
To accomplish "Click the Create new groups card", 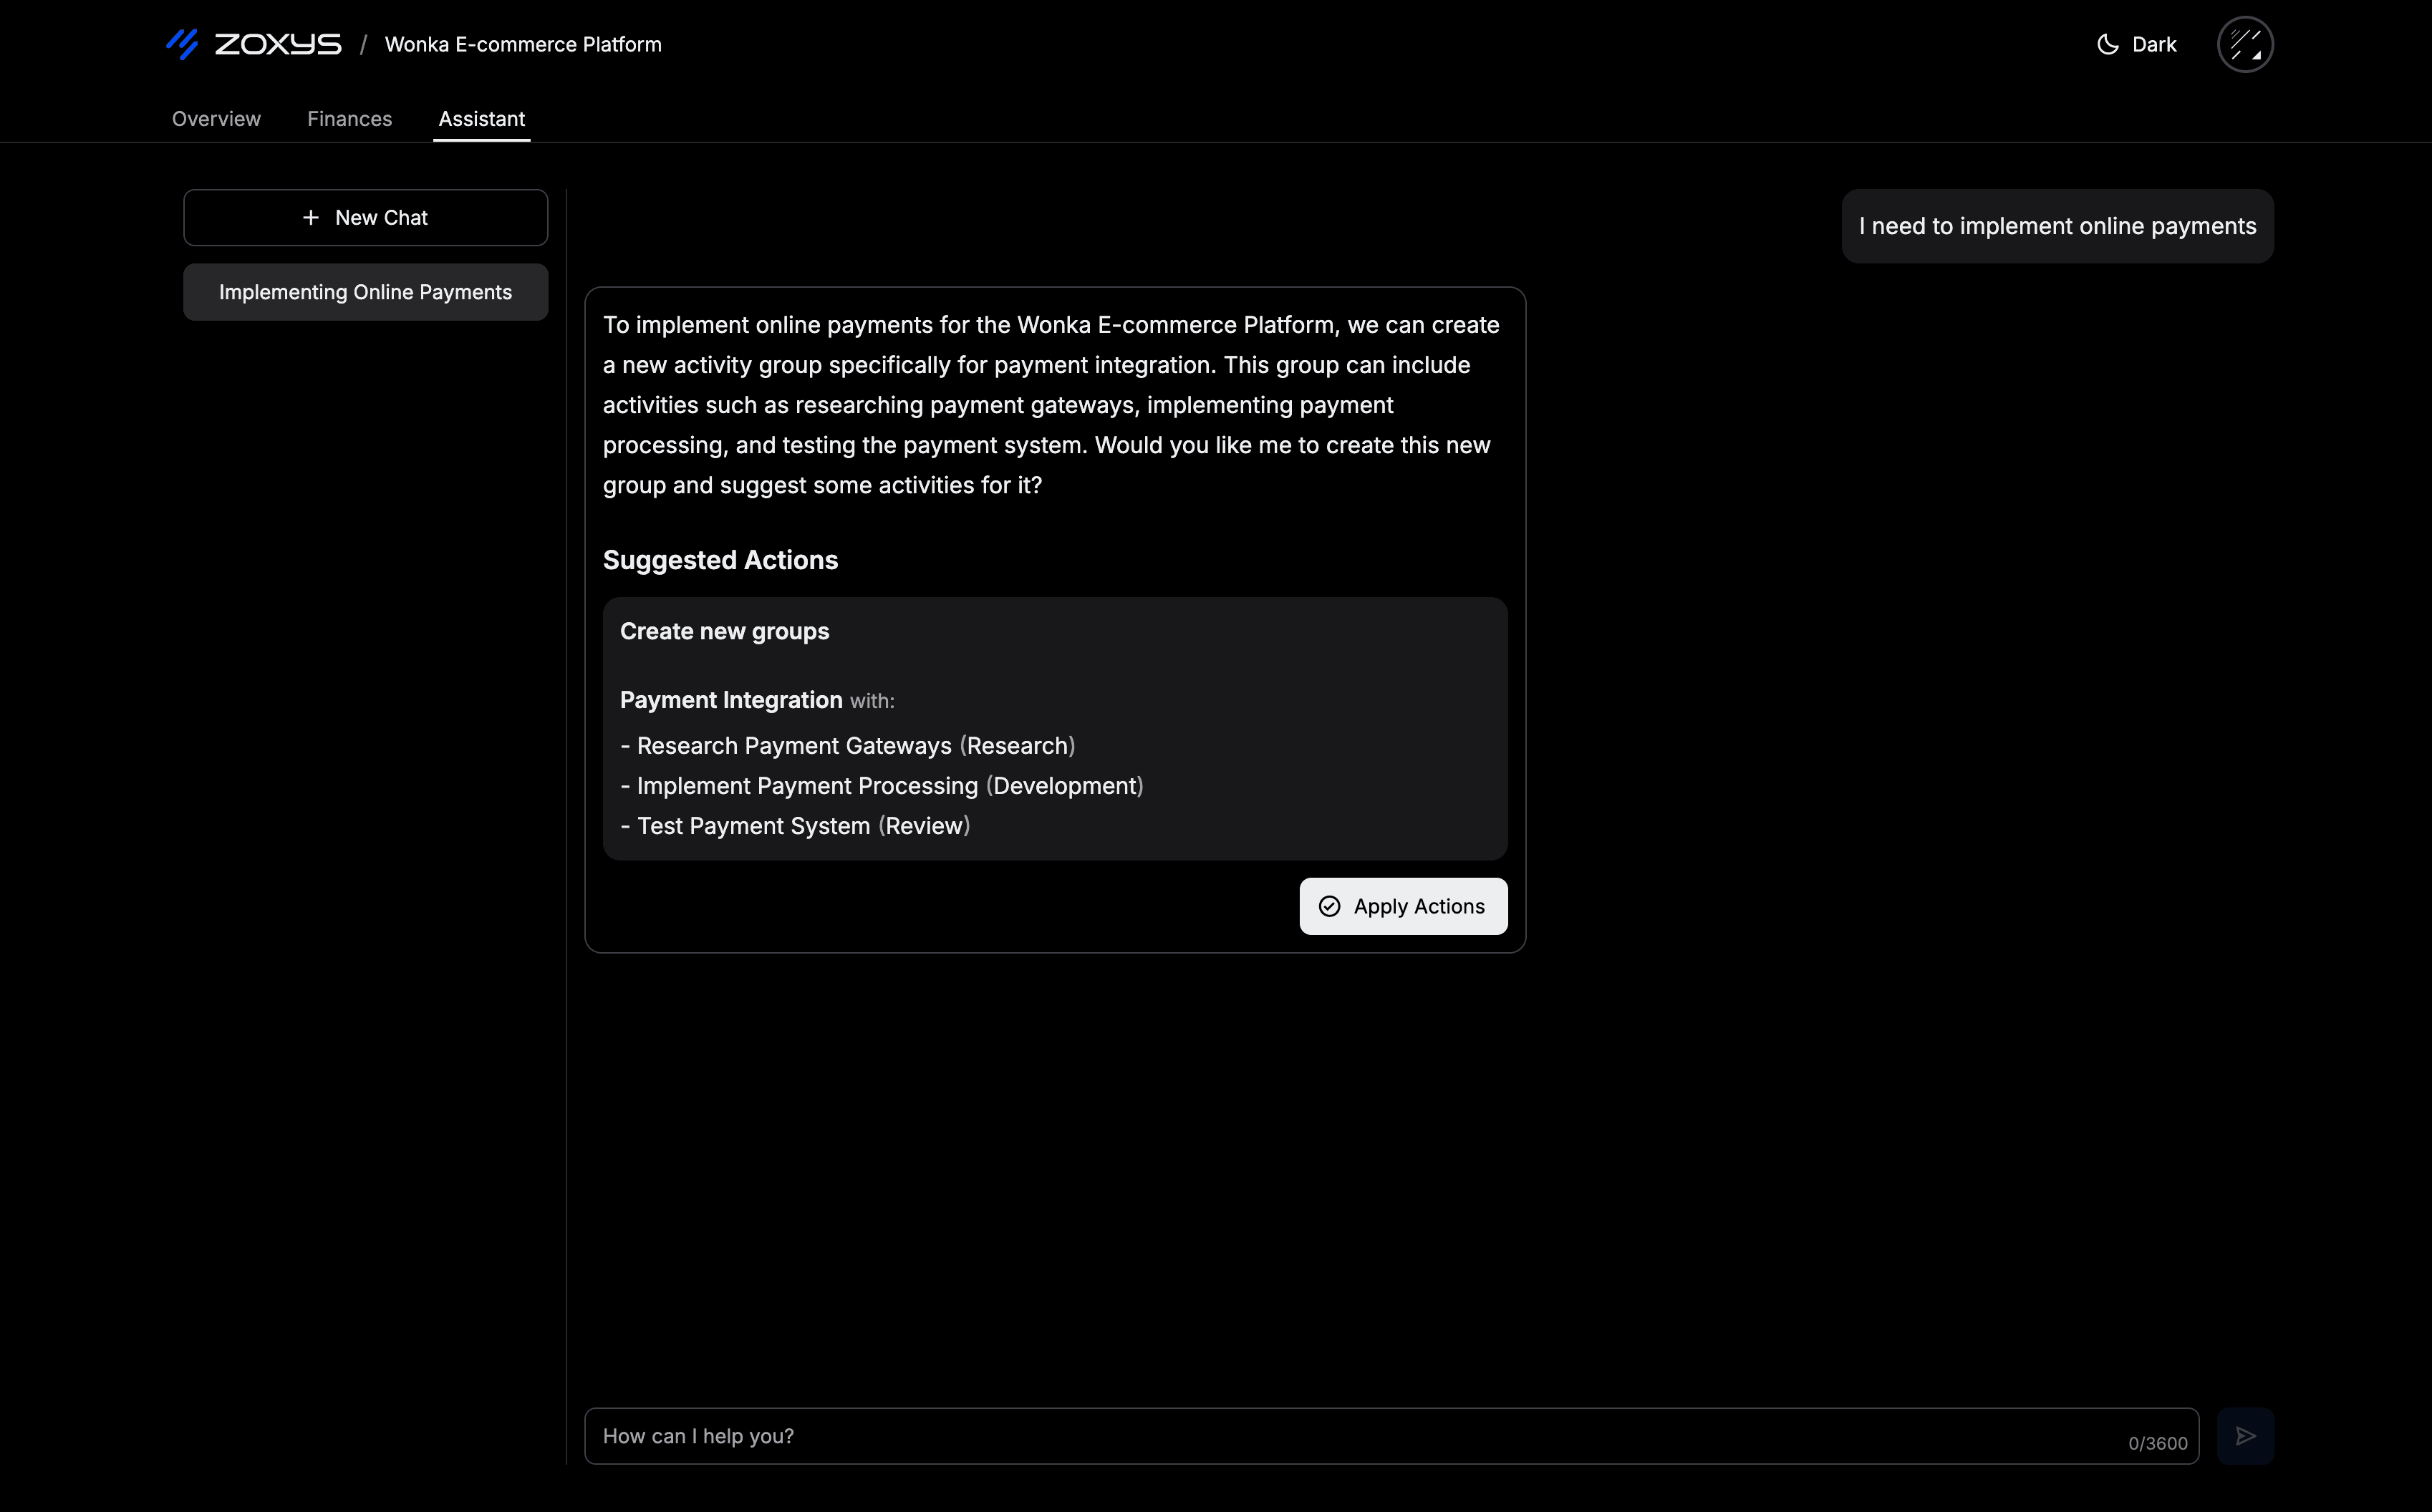I will (1055, 729).
